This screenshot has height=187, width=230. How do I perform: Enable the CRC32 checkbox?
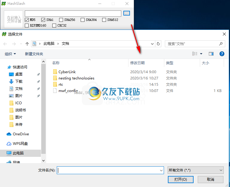click(54, 25)
